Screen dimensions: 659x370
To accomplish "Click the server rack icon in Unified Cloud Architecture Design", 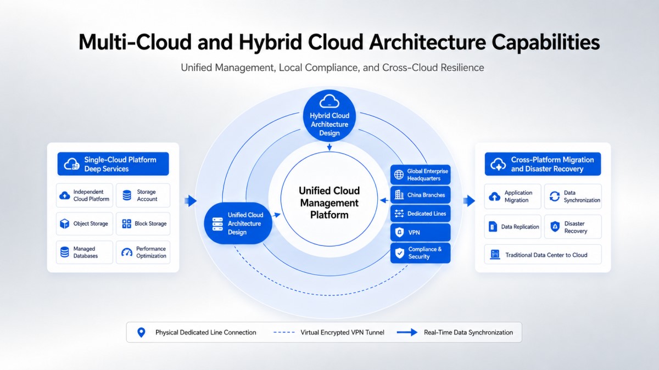I will (216, 223).
